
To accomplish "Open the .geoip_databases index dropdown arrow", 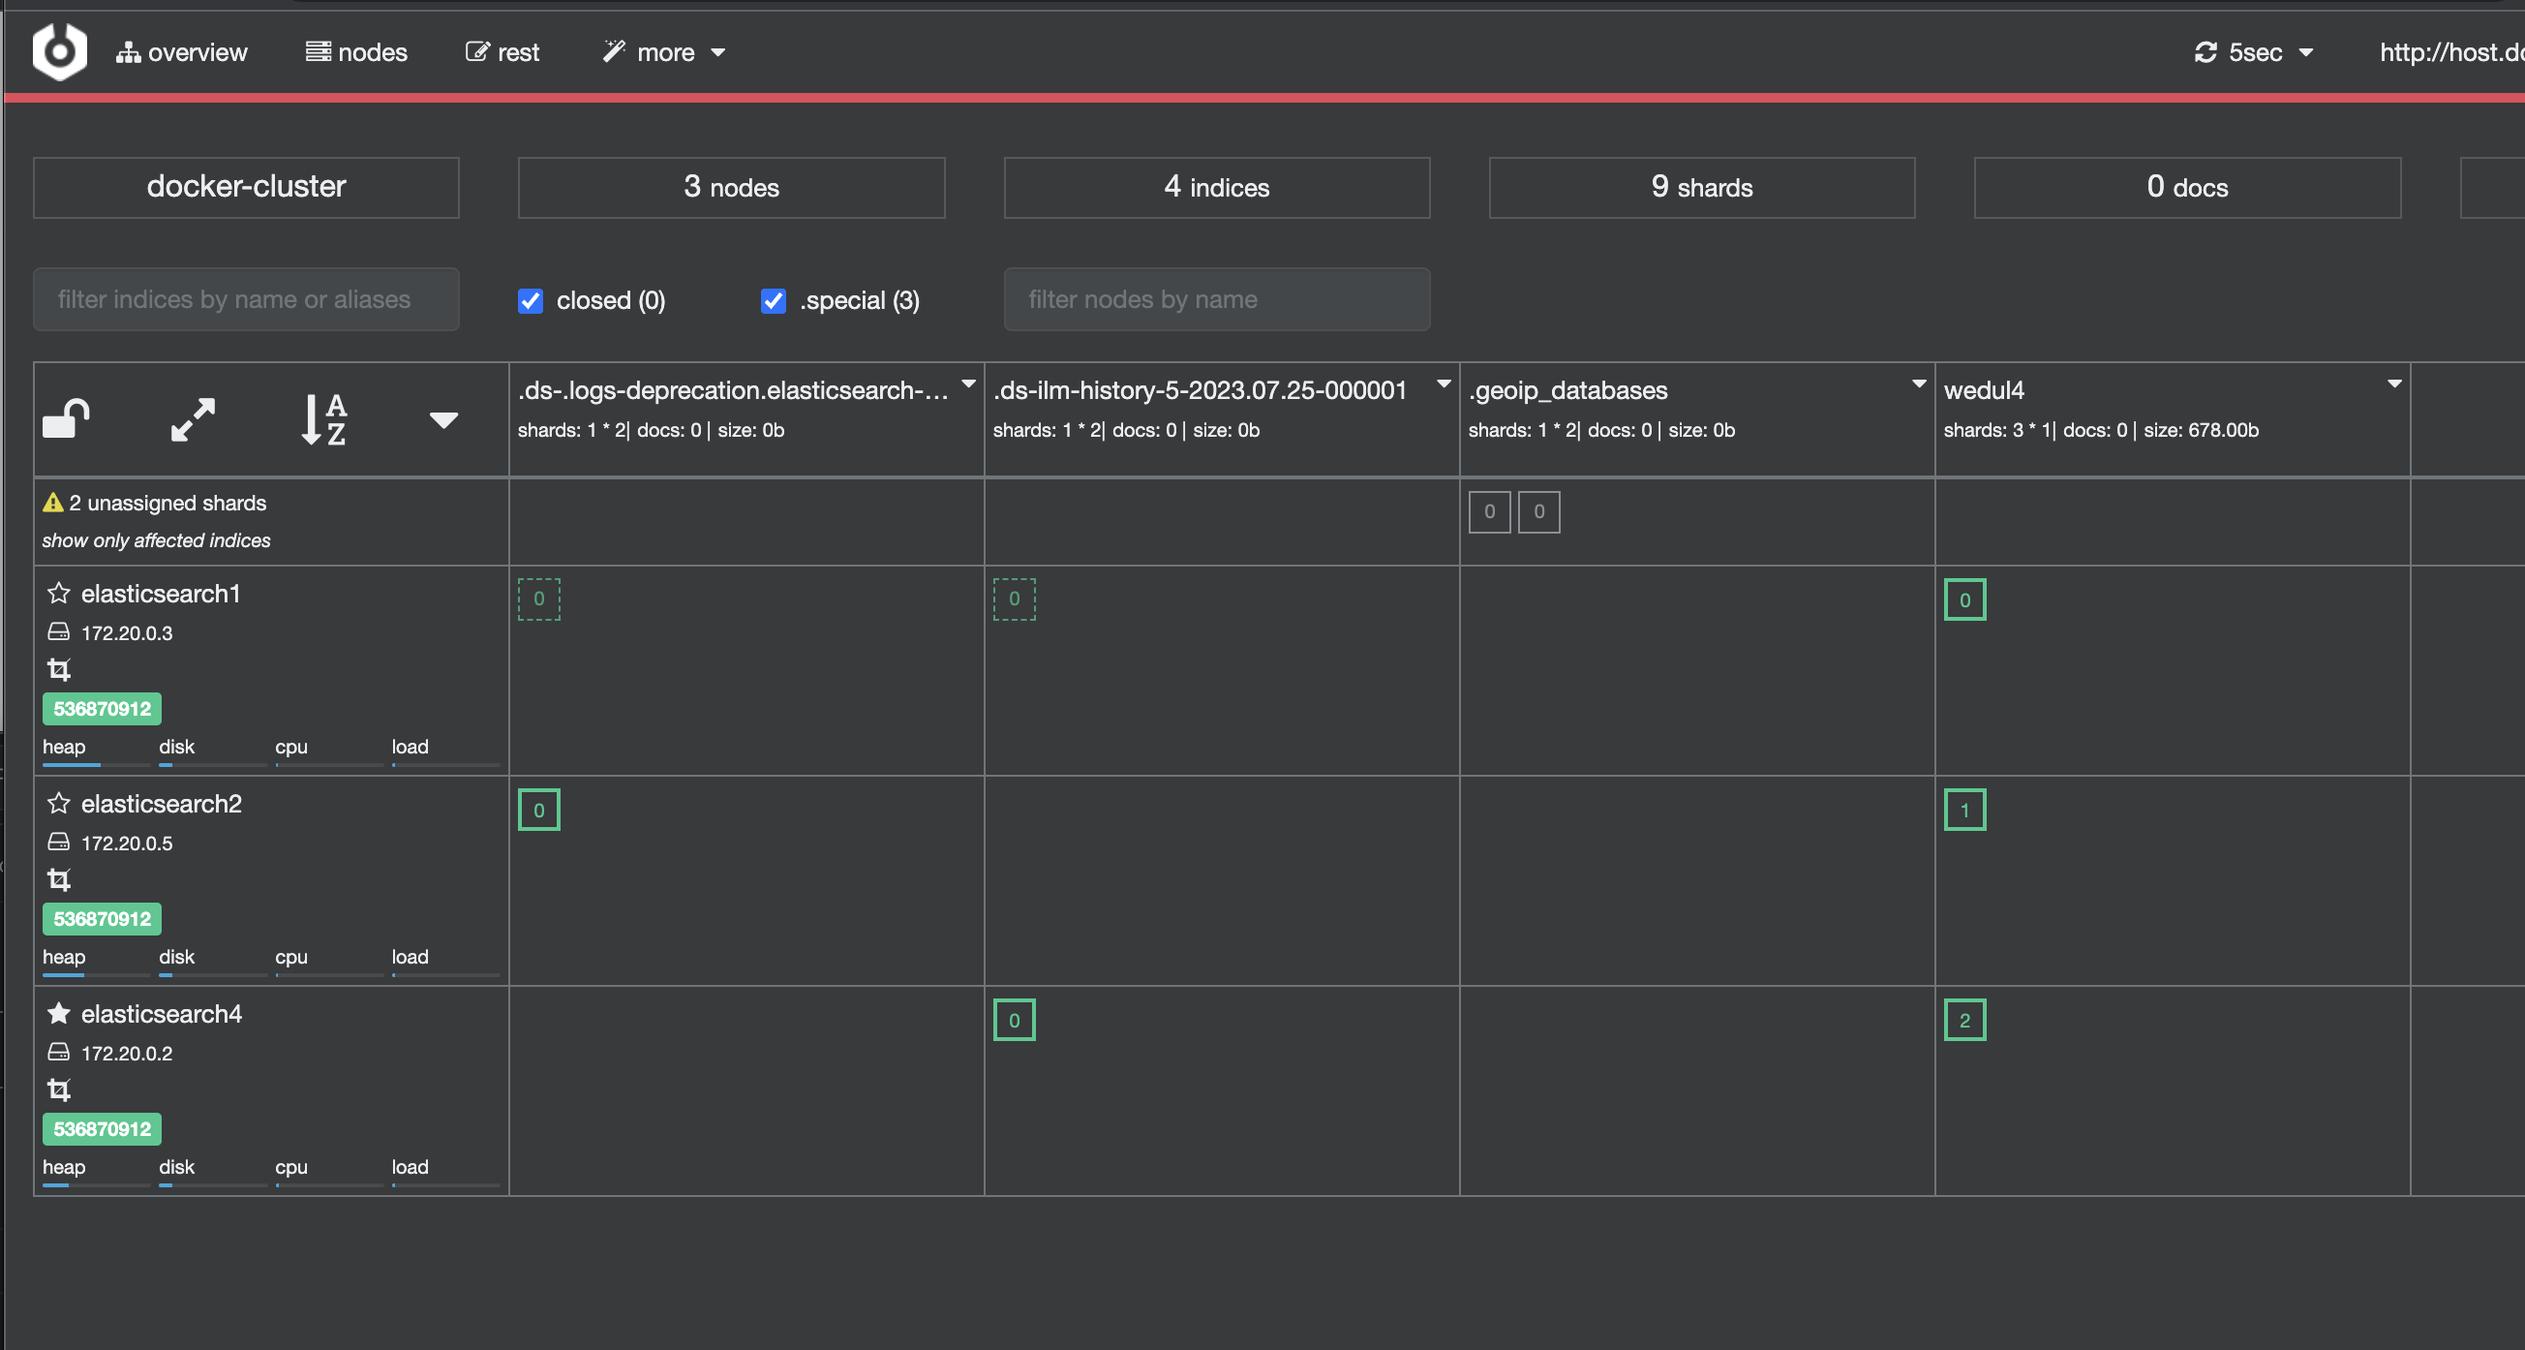I will (x=1918, y=384).
